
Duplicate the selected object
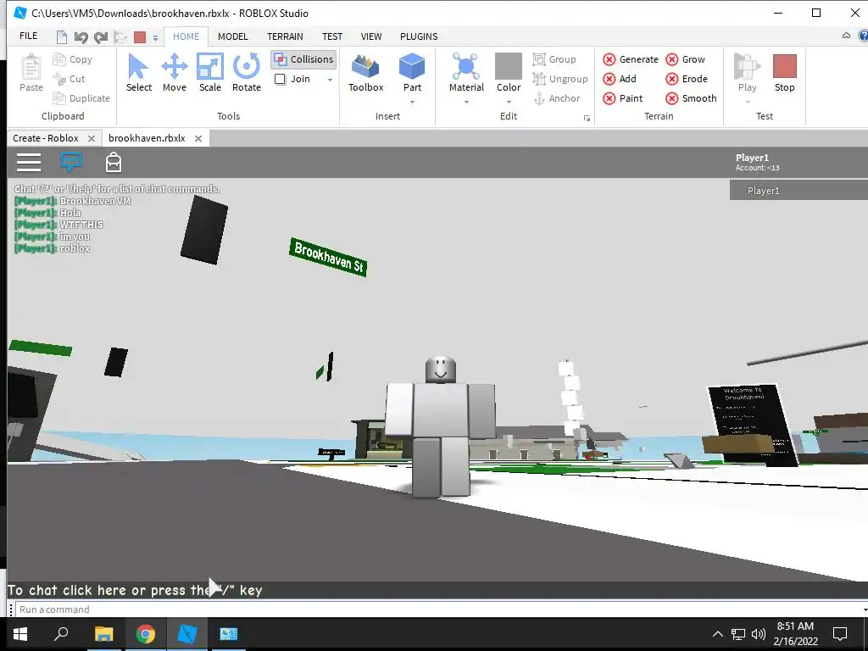(81, 98)
